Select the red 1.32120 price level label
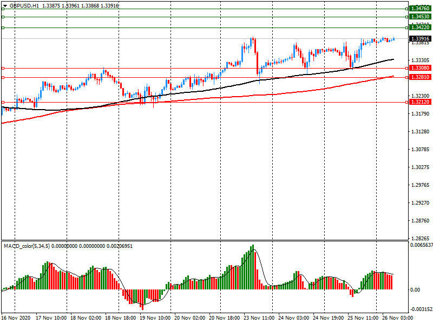The height and width of the screenshot is (324, 433). coord(420,102)
